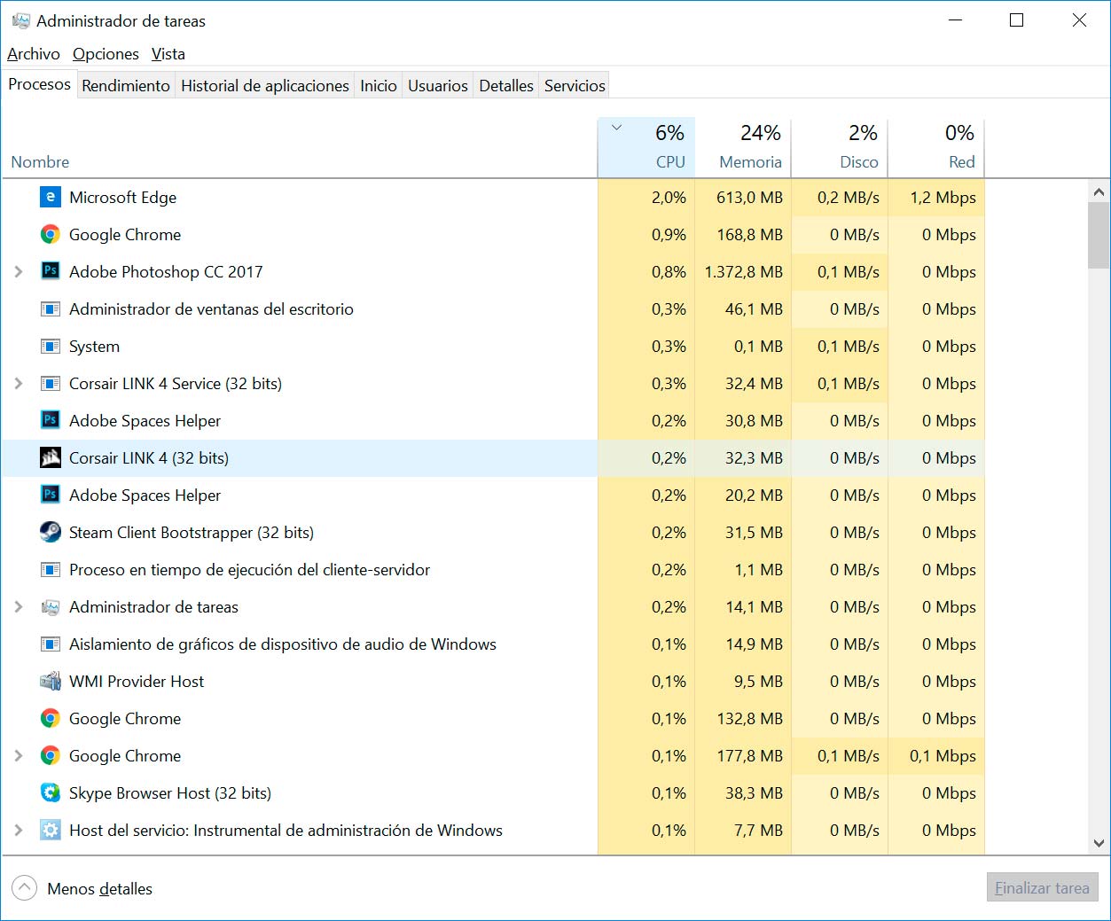Switch to the Detalles tab
1111x921 pixels.
click(x=506, y=85)
